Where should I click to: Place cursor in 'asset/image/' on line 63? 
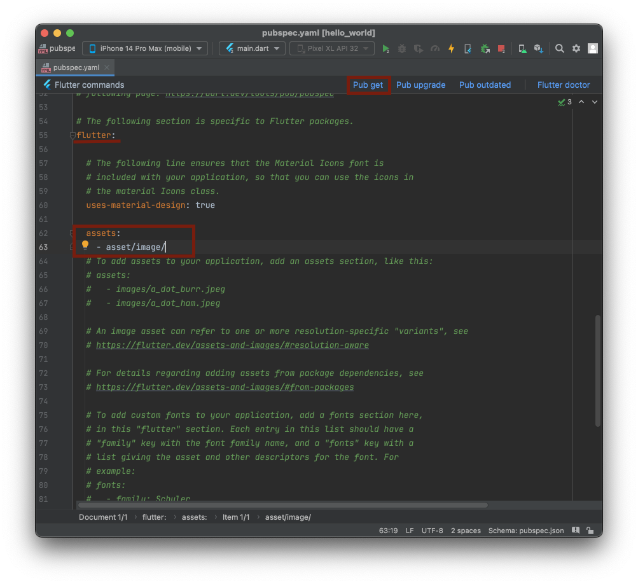[x=135, y=247]
